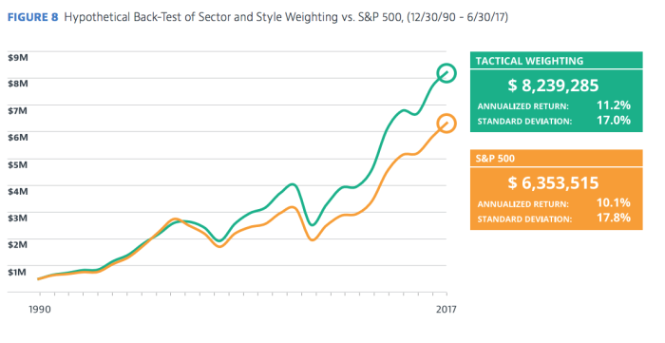Click the $2M y-axis label
Image resolution: width=665 pixels, height=343 pixels.
tap(18, 244)
